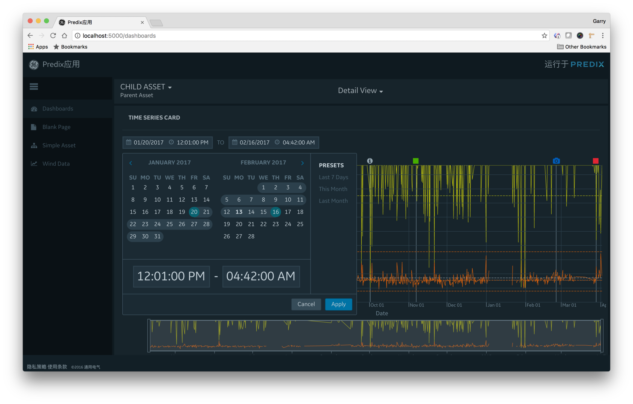Go to next month in calendar
This screenshot has width=633, height=404.
point(302,163)
